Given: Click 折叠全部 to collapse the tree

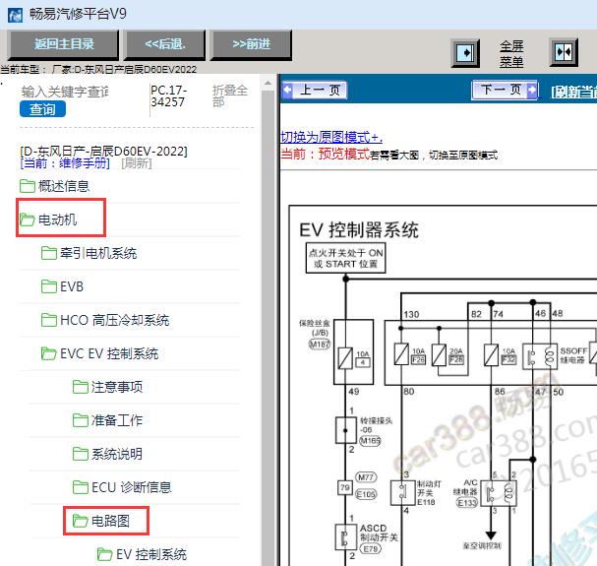Looking at the screenshot, I should point(230,96).
